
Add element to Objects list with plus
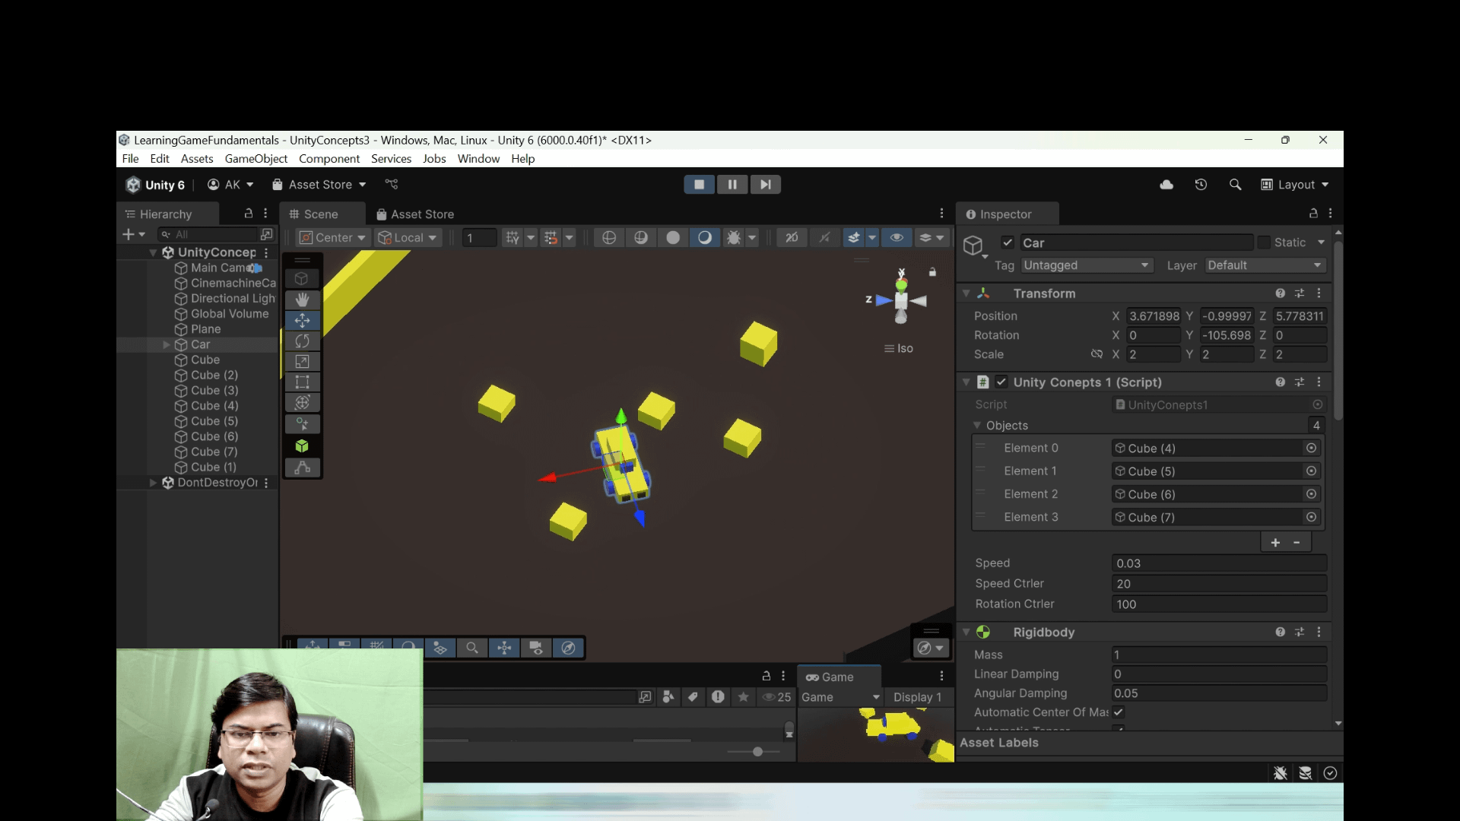pos(1275,543)
